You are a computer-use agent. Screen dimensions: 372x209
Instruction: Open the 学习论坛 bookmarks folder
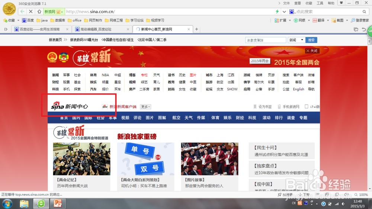(x=135, y=20)
